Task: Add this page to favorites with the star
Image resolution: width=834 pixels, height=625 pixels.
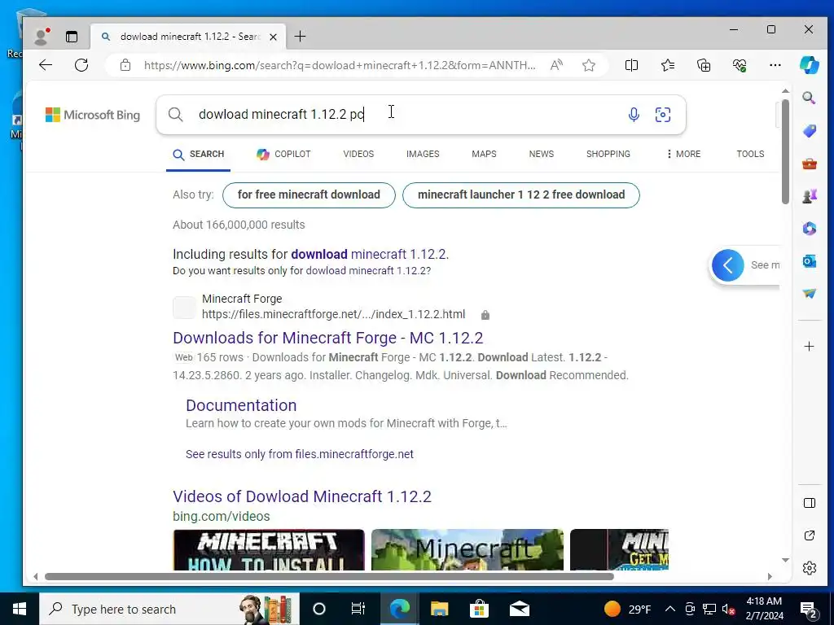Action: click(588, 65)
